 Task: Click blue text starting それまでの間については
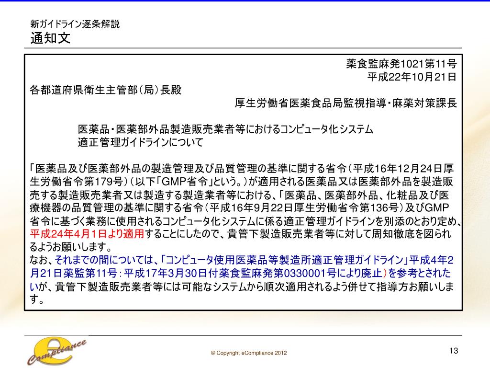(x=254, y=260)
